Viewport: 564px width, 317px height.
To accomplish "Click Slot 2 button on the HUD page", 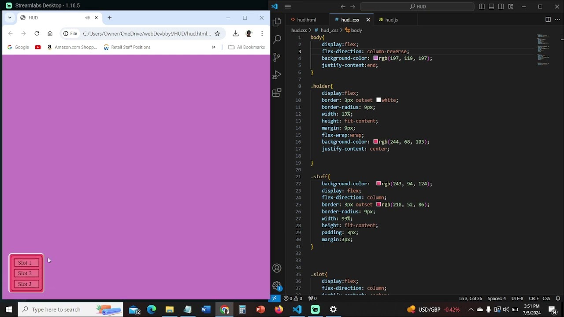I will pyautogui.click(x=26, y=273).
